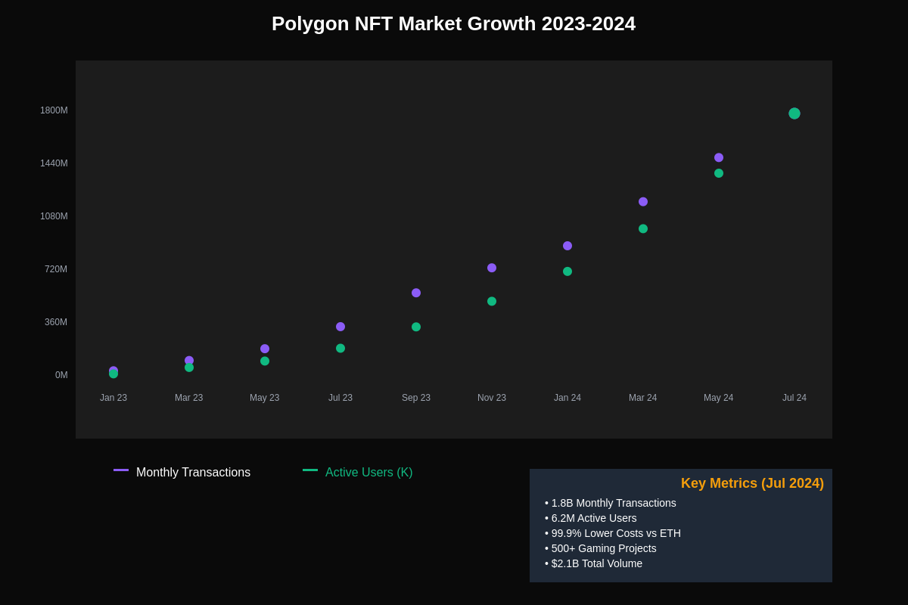Click the 99.9% Lower Costs vs ETH bullet
This screenshot has width=908, height=605.
613,533
